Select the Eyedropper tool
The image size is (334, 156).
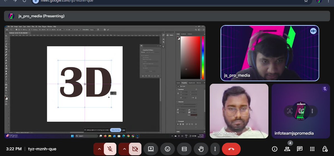6,52
